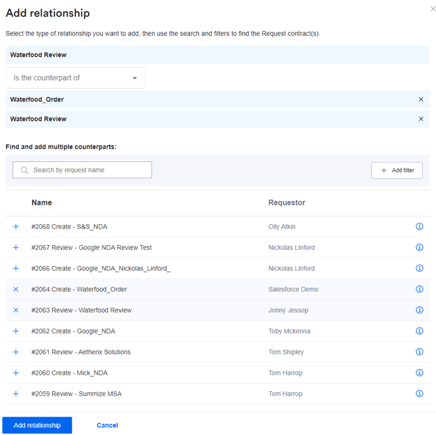Viewport: 436px width, 435px height.
Task: Show info for #2066 Google_NDA_Nickolas_Linford_
Action: (419, 268)
